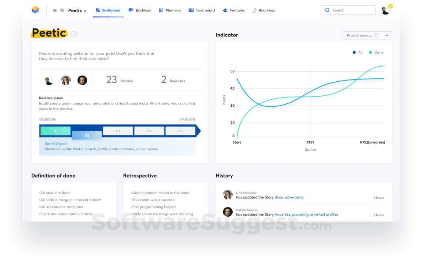
Task: Open the Project burnup dropdown
Action: (367, 36)
